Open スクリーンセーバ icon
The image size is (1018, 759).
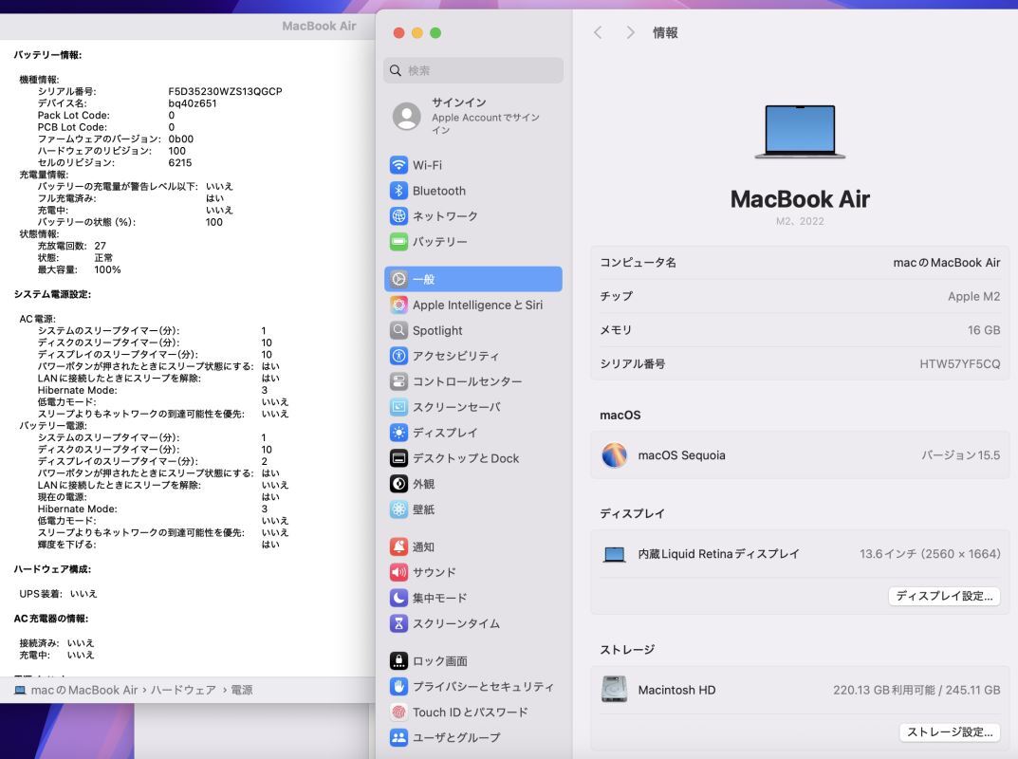pos(398,407)
